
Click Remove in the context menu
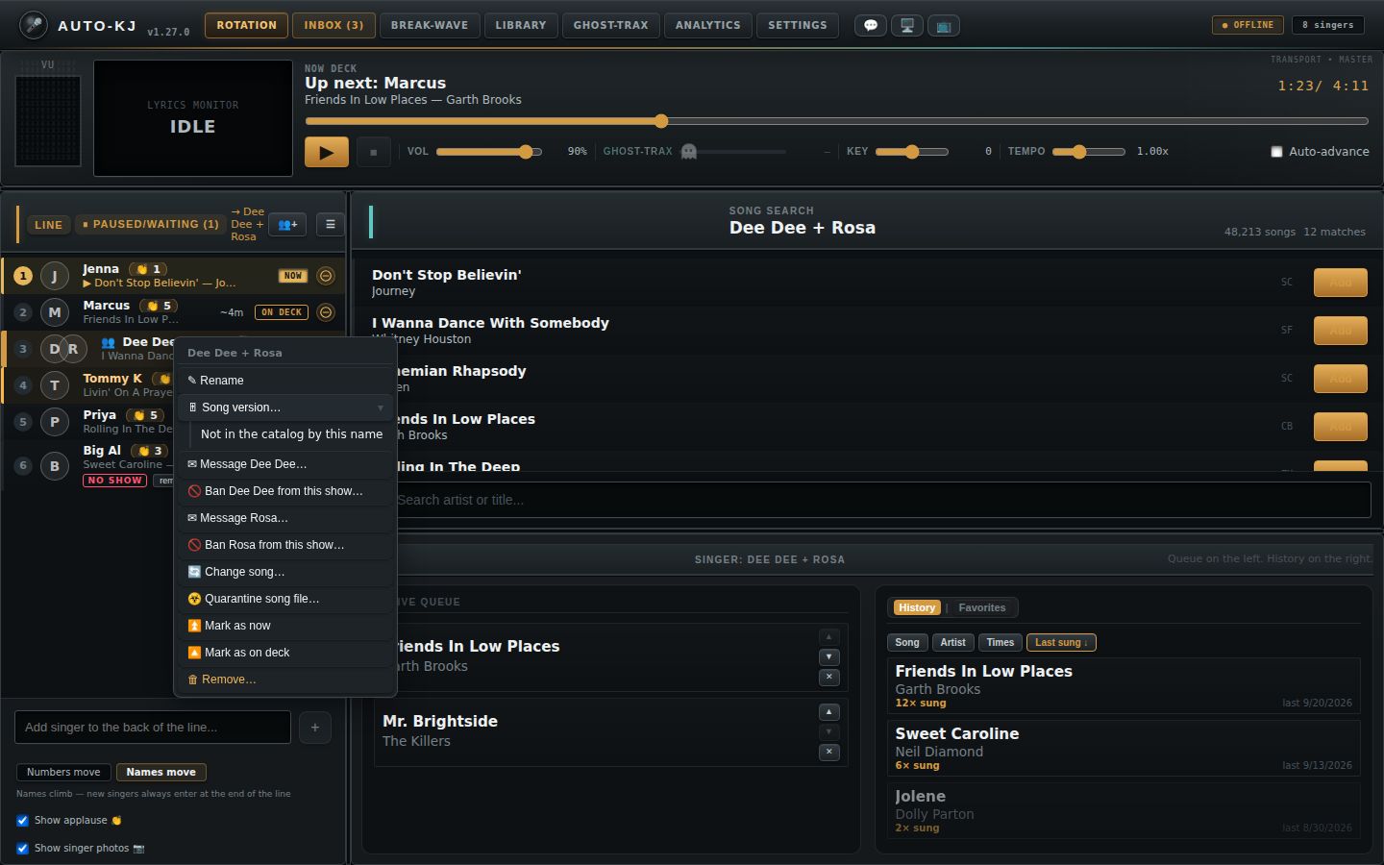(285, 680)
